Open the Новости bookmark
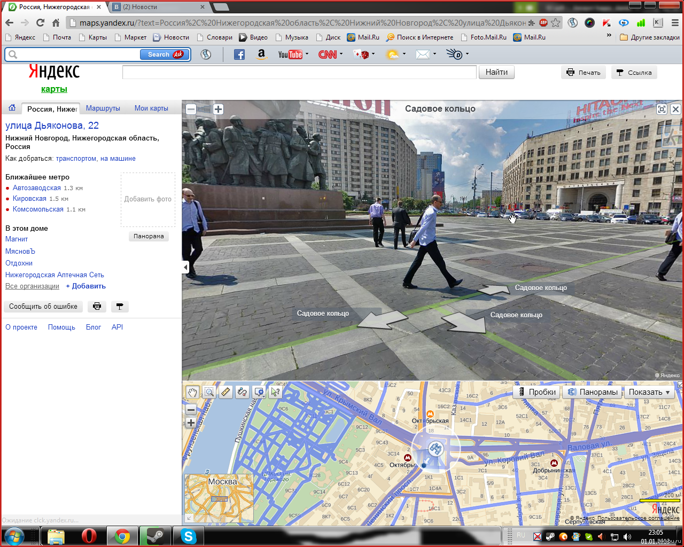The height and width of the screenshot is (547, 684). point(172,37)
